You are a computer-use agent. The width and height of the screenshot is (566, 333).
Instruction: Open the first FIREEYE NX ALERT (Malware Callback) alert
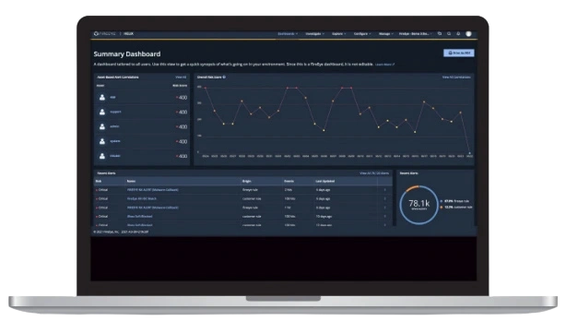point(153,190)
